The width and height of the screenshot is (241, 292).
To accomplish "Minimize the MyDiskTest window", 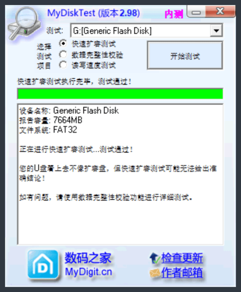I will click(x=196, y=12).
